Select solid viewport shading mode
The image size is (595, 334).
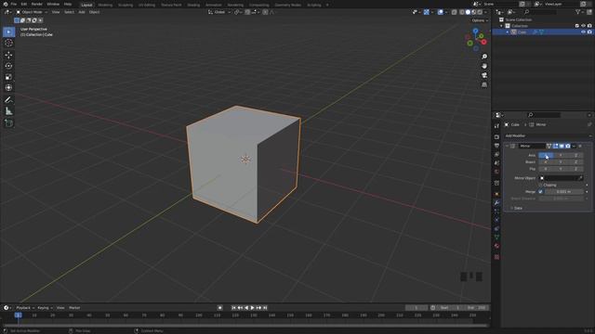(x=468, y=12)
